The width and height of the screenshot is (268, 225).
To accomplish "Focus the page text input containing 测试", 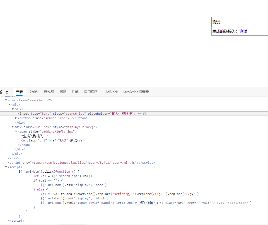I will [239, 22].
